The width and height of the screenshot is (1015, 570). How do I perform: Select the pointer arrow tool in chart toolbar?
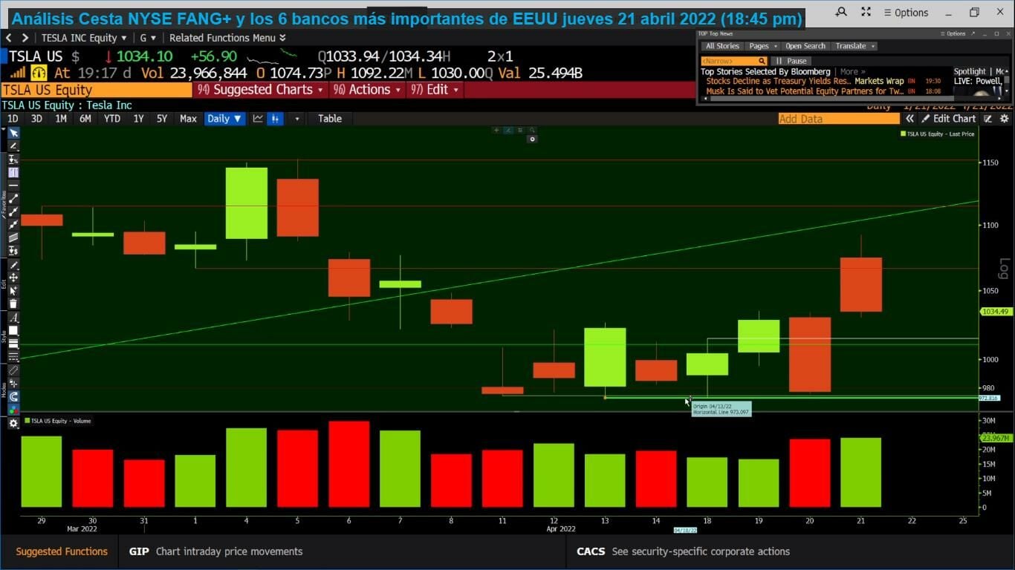pos(13,133)
